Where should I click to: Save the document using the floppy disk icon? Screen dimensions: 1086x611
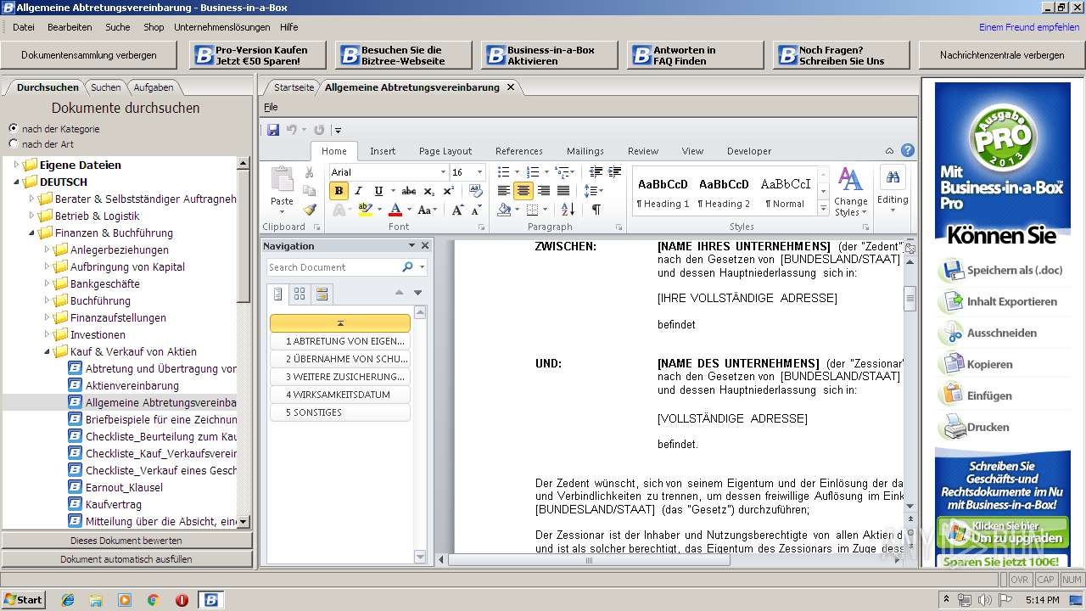pos(273,130)
